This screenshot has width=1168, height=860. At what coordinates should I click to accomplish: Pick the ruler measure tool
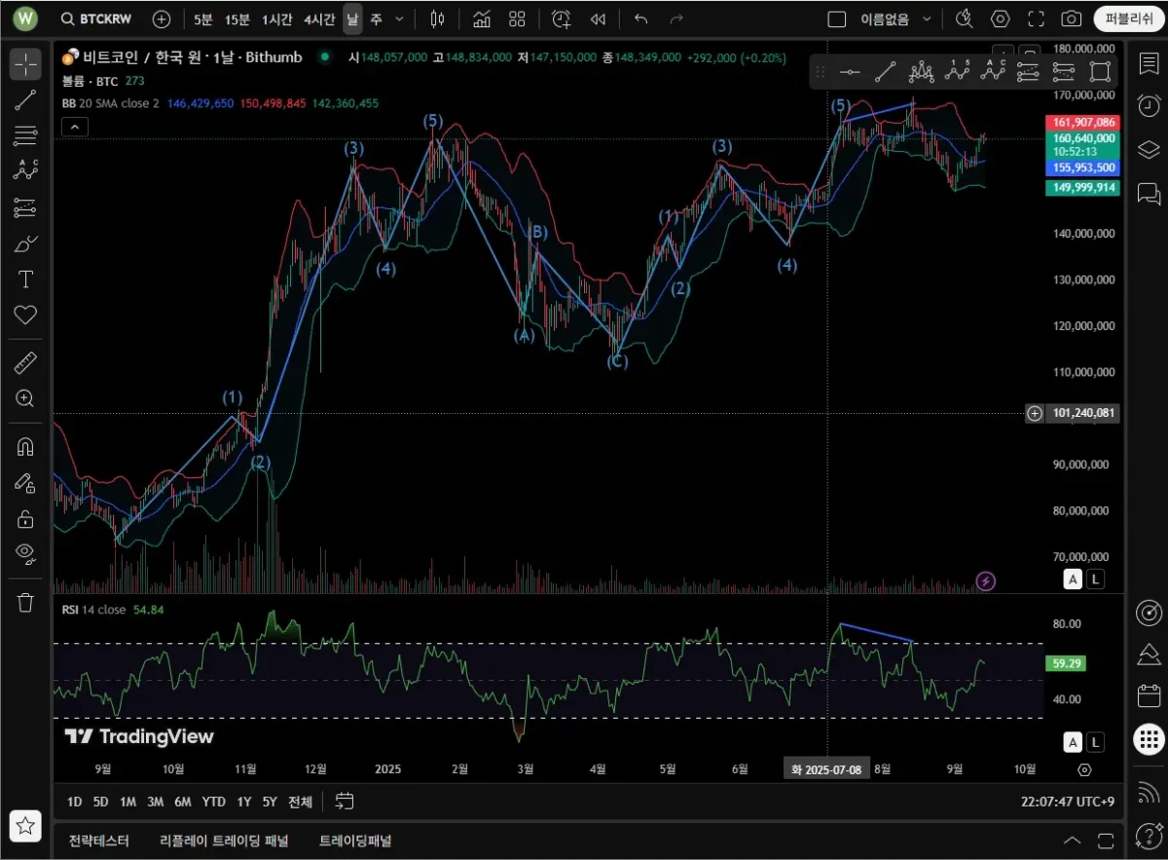(x=25, y=363)
